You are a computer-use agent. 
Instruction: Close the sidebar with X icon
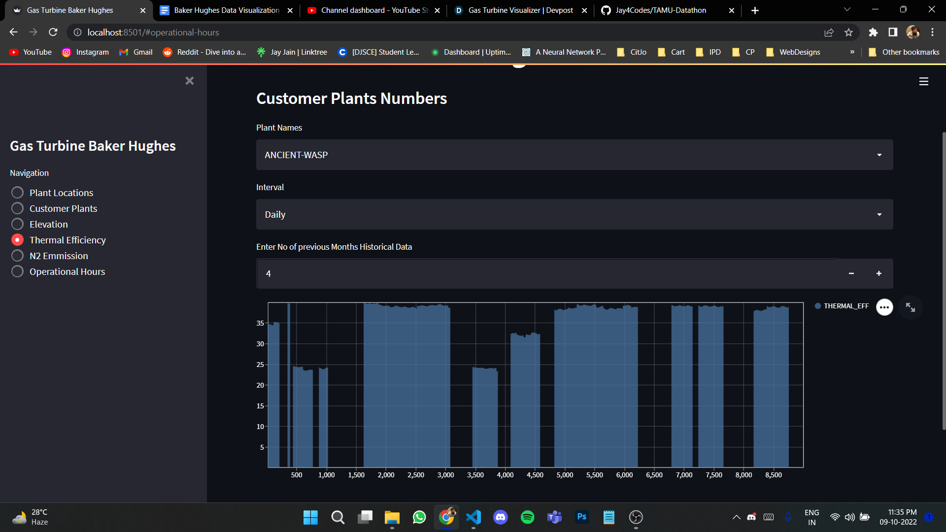point(189,81)
